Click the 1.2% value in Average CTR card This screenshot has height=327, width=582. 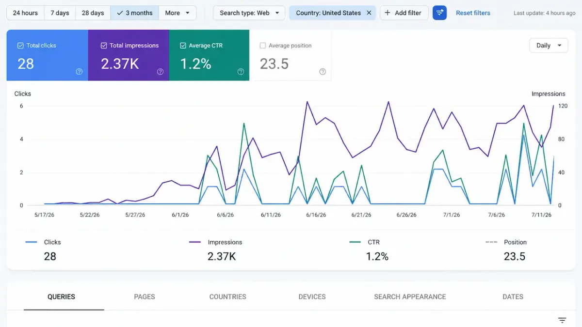(x=195, y=64)
